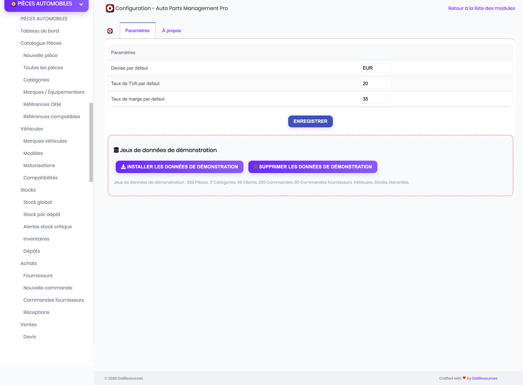The width and height of the screenshot is (523, 385).
Task: Install the demonstration data
Action: point(180,167)
